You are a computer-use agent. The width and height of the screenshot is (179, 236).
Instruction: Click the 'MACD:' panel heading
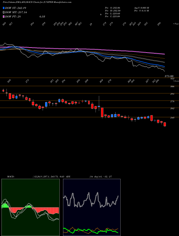point(11,177)
